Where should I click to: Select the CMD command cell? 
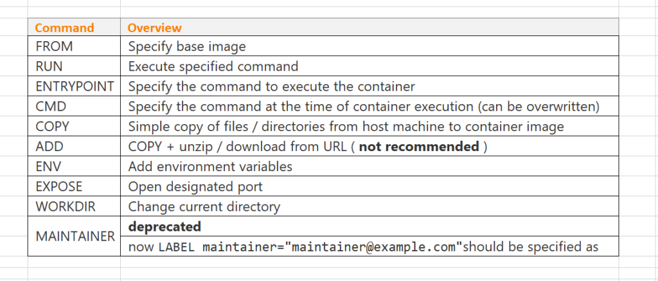coord(75,106)
